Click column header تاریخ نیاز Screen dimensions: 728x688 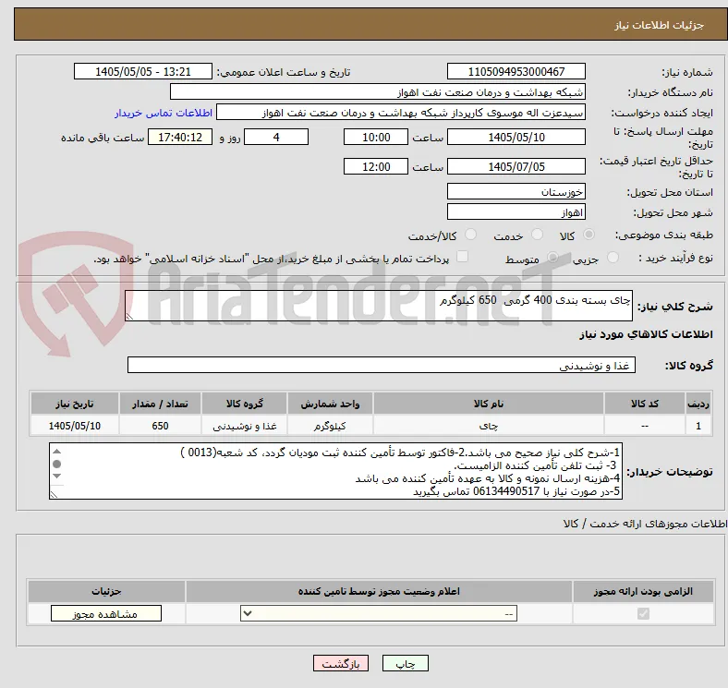(x=75, y=404)
